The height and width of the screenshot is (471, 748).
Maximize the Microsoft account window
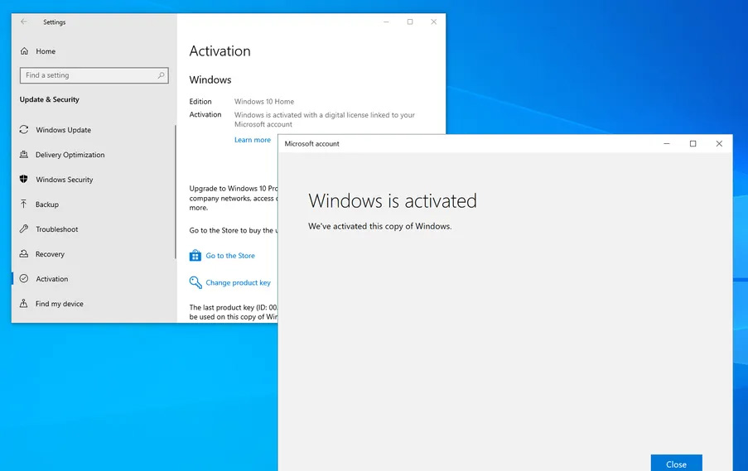(693, 144)
